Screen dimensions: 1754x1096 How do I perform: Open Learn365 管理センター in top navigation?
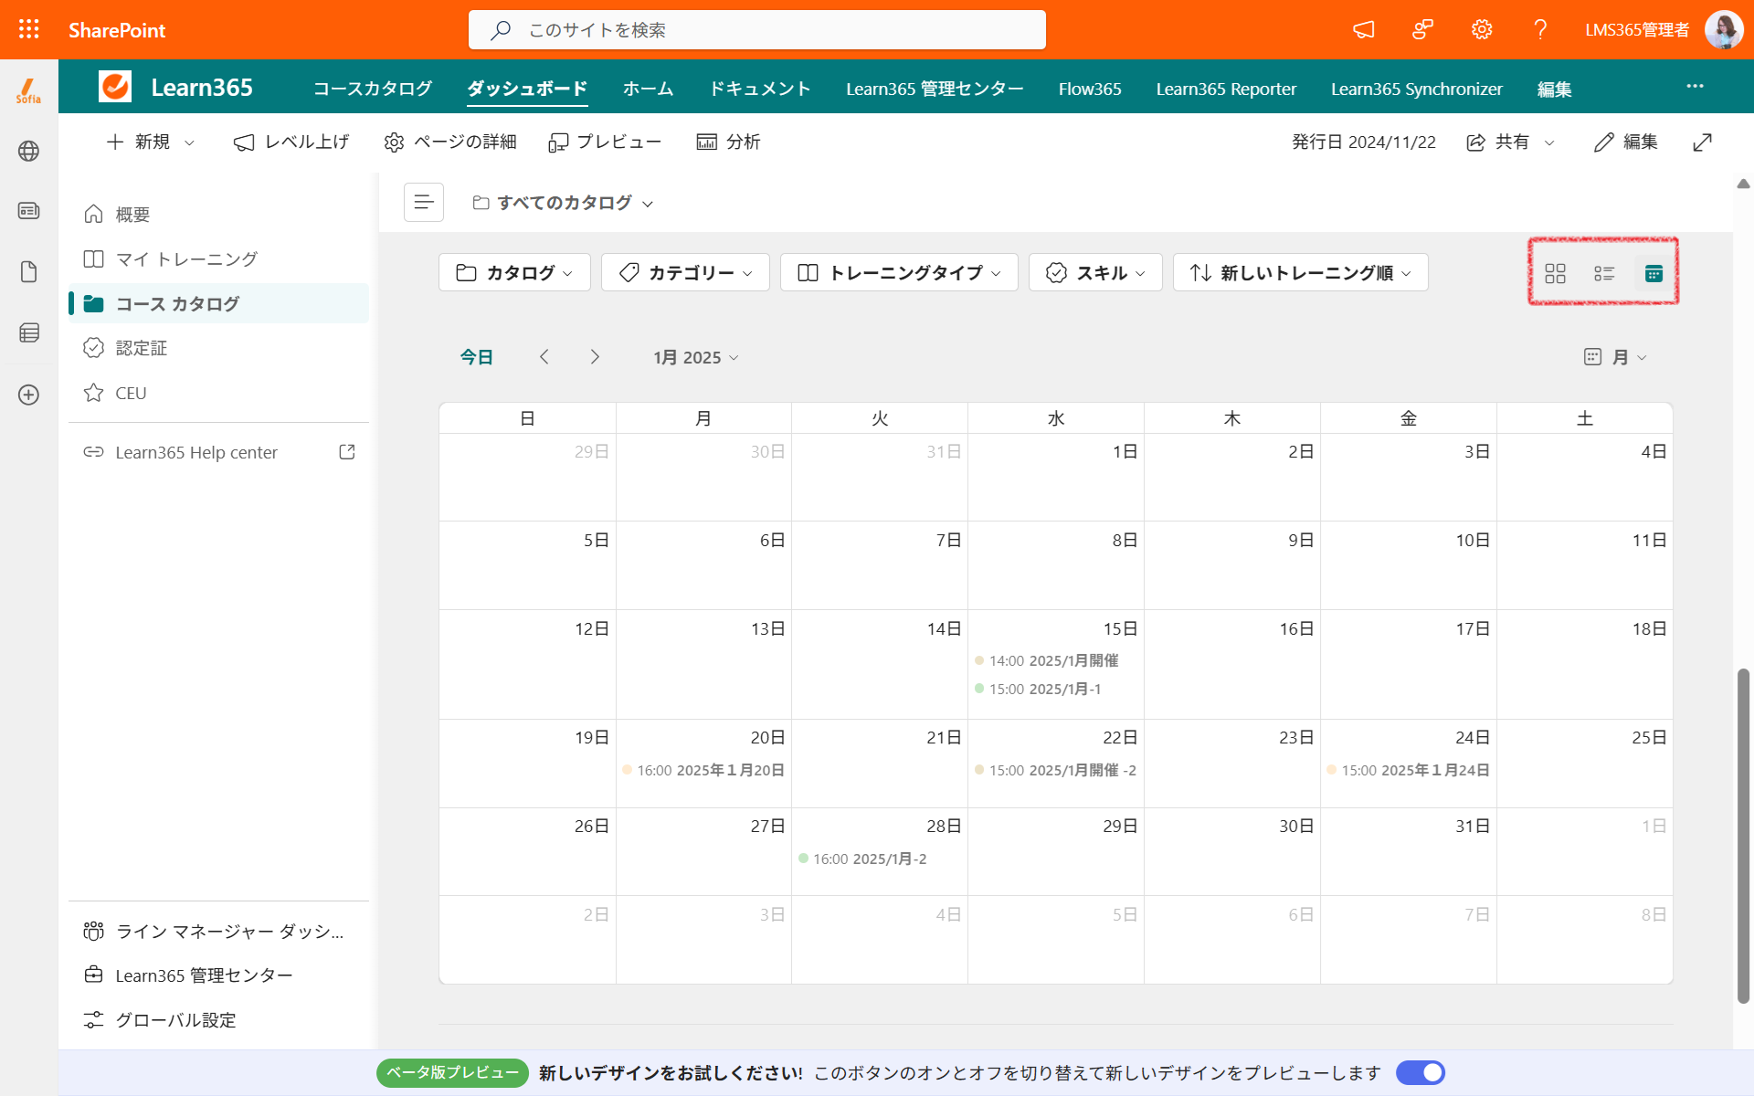pyautogui.click(x=935, y=89)
